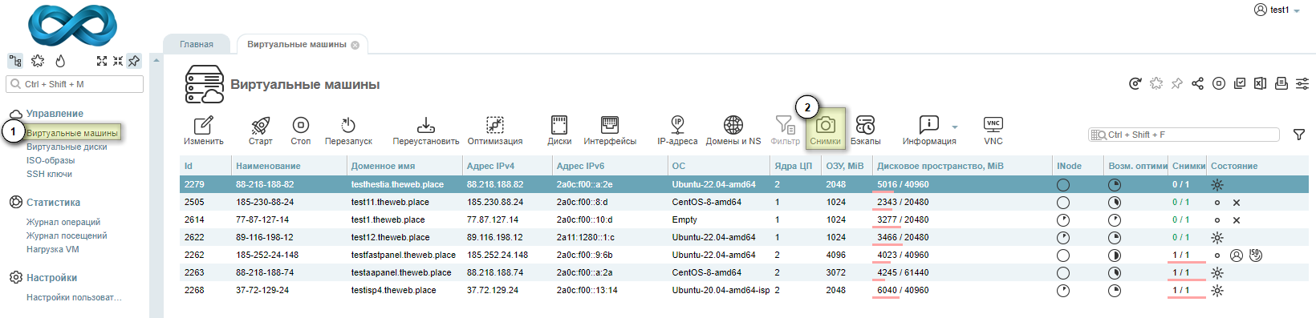The height and width of the screenshot is (318, 1316).
Task: Open popular items flame icon
Action: click(60, 61)
